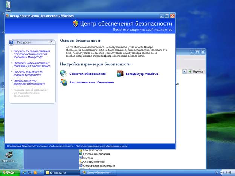Open Сканеры и камеры icon in Explorer window
The height and width of the screenshot is (176, 235).
click(81, 162)
